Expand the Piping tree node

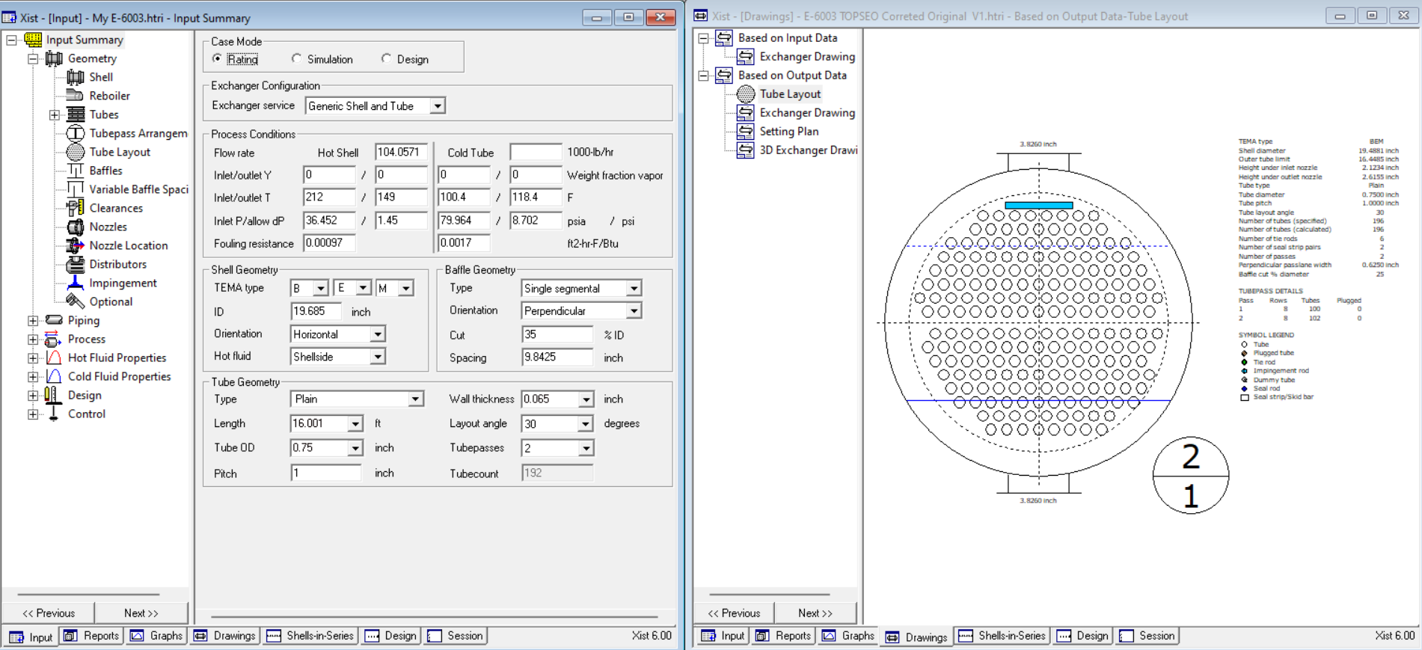click(x=33, y=320)
